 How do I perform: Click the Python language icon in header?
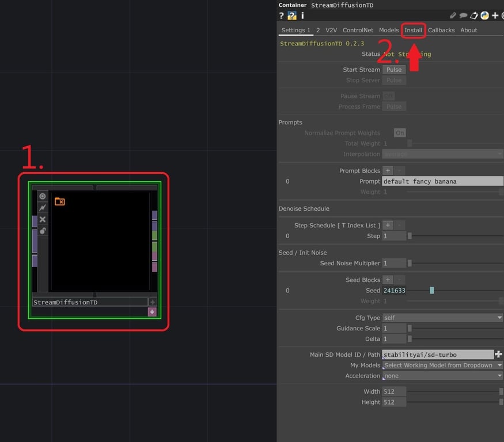[484, 16]
